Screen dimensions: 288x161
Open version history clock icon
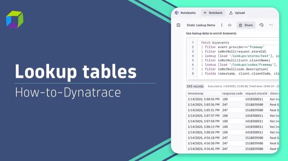click(261, 25)
